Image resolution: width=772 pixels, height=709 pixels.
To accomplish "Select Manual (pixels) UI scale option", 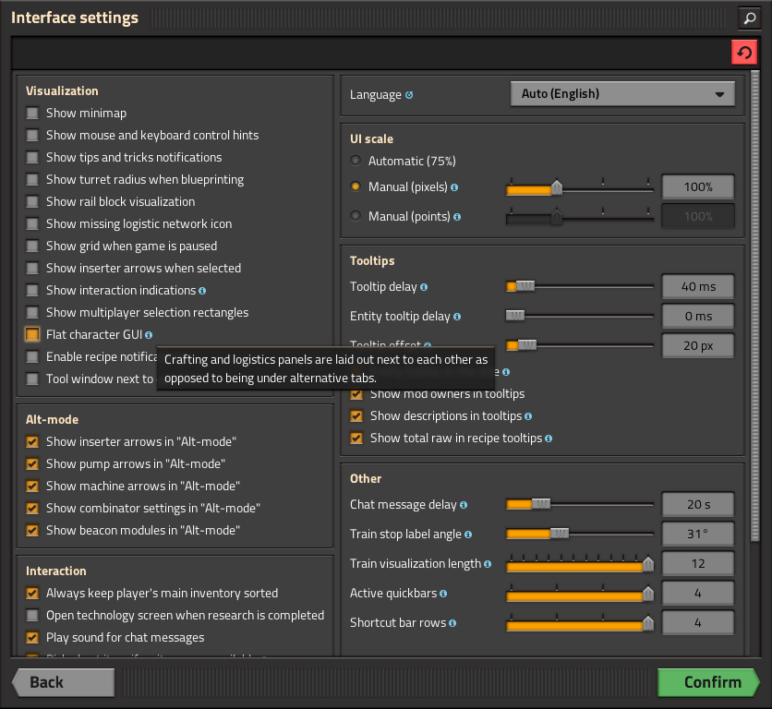I will 356,186.
